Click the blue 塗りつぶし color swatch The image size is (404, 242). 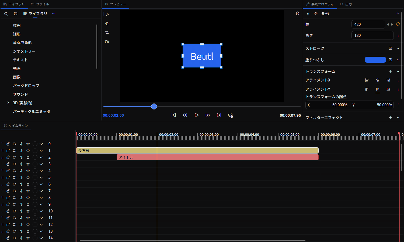pyautogui.click(x=375, y=60)
